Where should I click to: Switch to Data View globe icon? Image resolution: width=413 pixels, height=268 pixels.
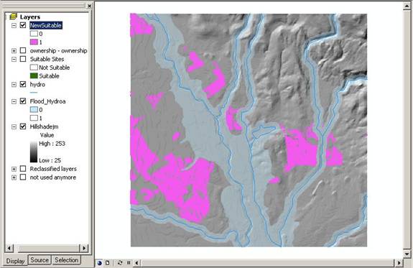pos(100,263)
